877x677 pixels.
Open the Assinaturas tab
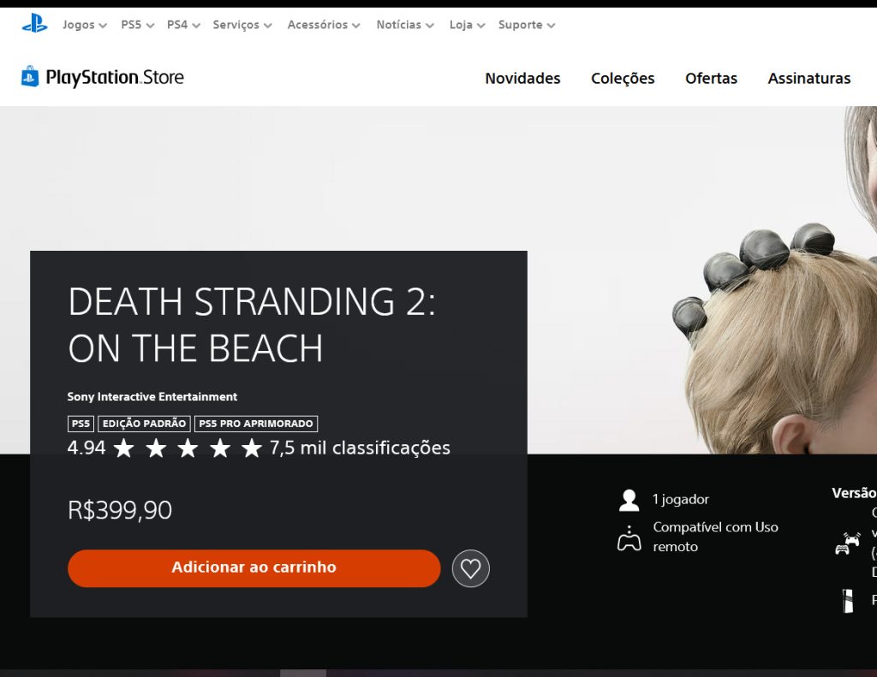coord(808,78)
